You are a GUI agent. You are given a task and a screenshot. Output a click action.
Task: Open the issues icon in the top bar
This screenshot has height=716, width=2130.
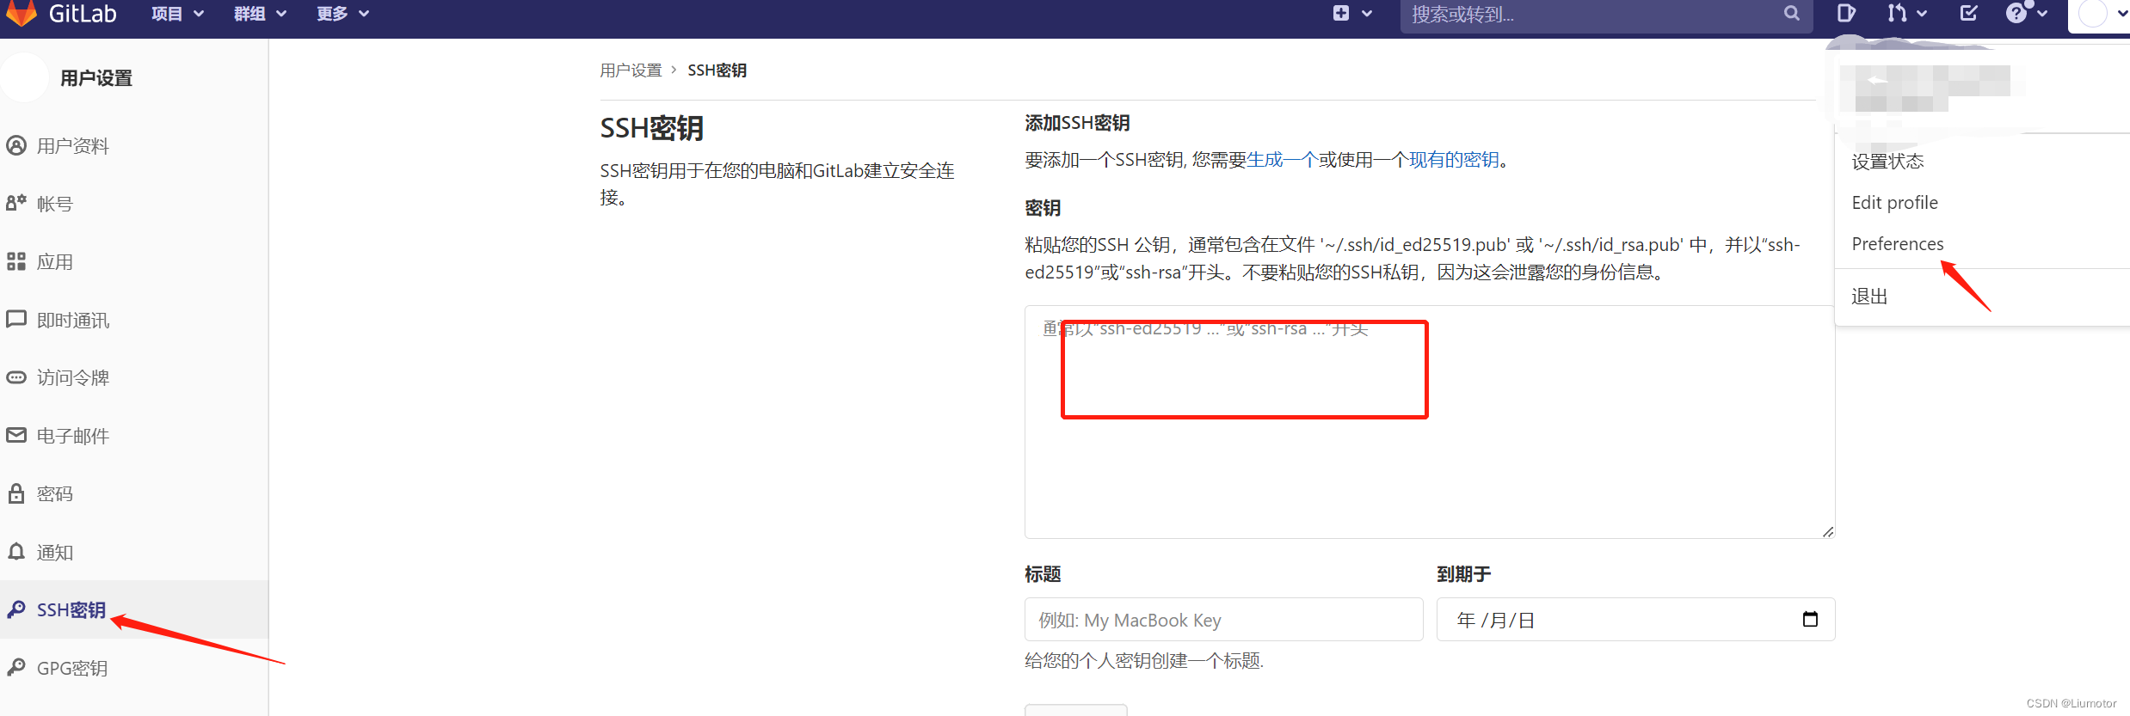(1846, 14)
